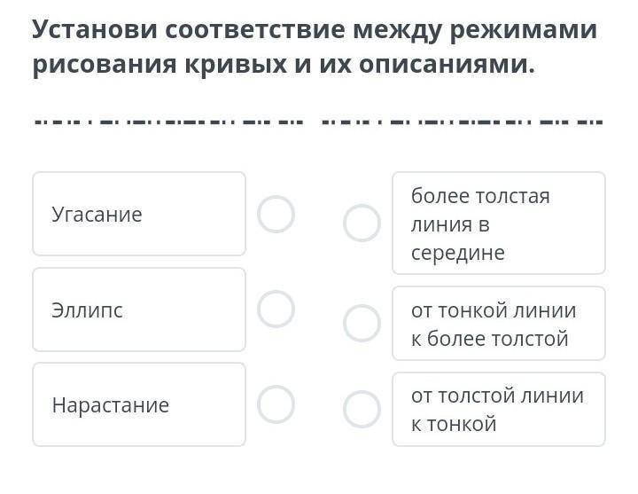Pick the 'от толстой линии к тонкой' card
Screen dimensions: 638x494
tap(498, 410)
